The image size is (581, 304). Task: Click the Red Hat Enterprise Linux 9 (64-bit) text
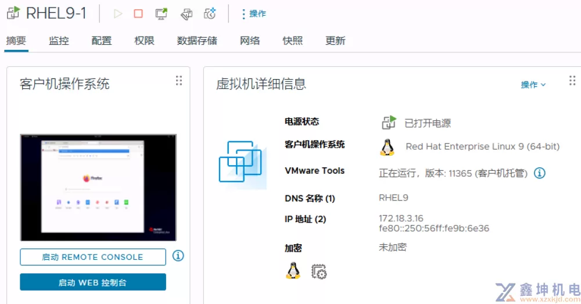coord(482,146)
